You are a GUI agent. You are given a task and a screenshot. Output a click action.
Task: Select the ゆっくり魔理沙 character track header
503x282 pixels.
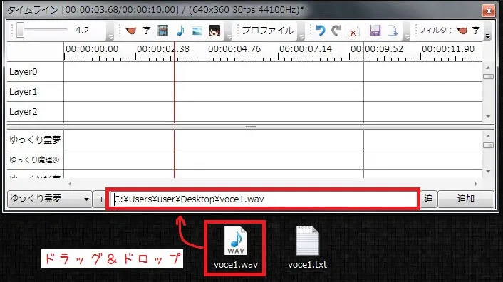[x=36, y=160]
